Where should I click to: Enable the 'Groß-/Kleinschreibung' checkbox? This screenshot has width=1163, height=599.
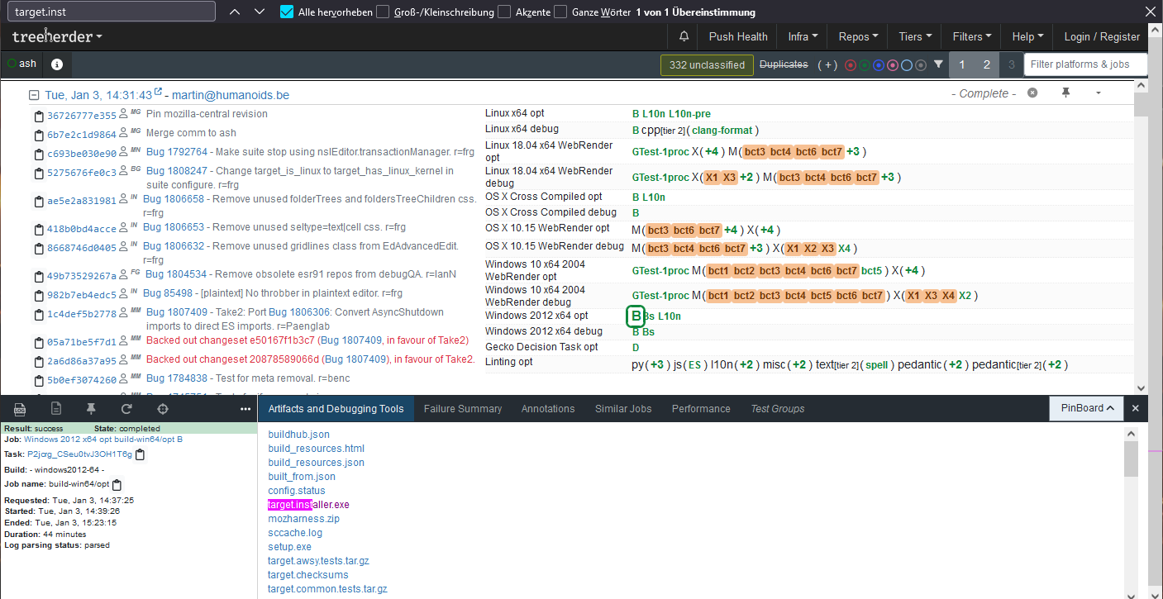(383, 12)
